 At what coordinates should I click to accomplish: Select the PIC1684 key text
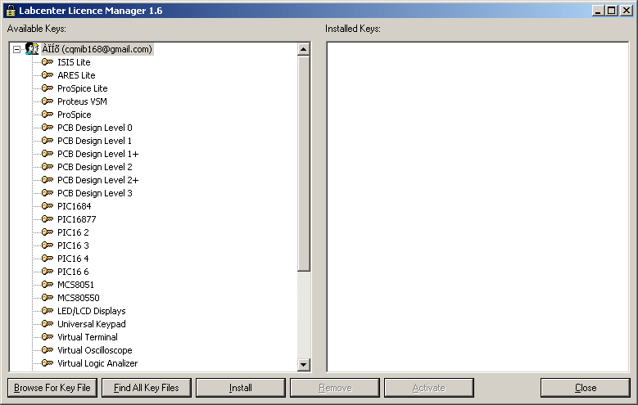[x=74, y=206]
